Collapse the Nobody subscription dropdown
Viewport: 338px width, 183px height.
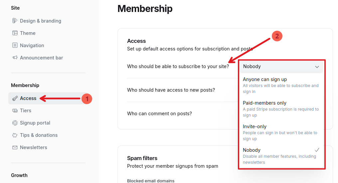pos(280,66)
